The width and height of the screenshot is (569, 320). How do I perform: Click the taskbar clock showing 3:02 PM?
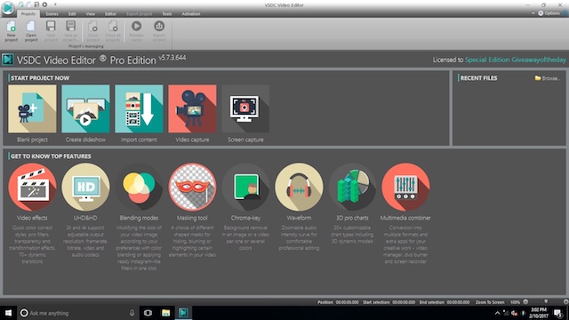(539, 313)
